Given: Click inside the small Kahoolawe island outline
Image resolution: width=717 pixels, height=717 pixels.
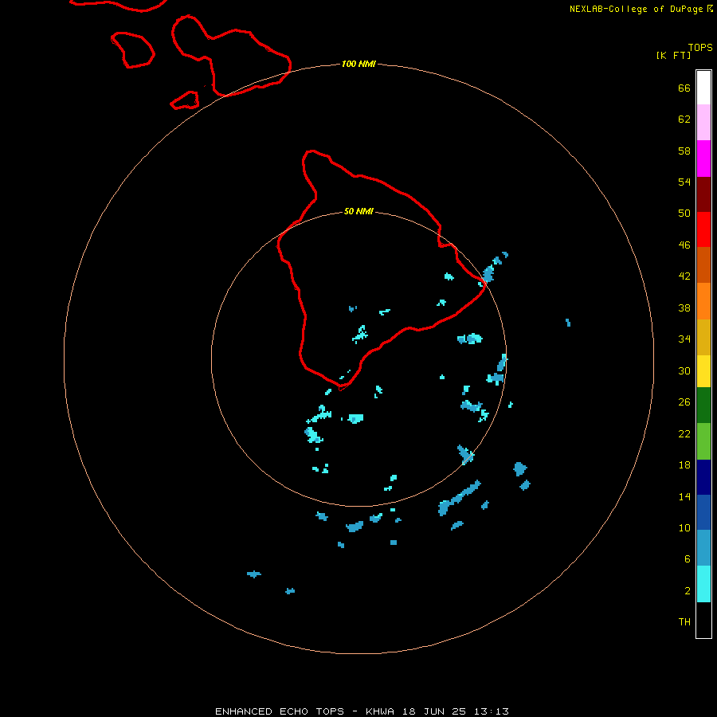Looking at the screenshot, I should 185,100.
